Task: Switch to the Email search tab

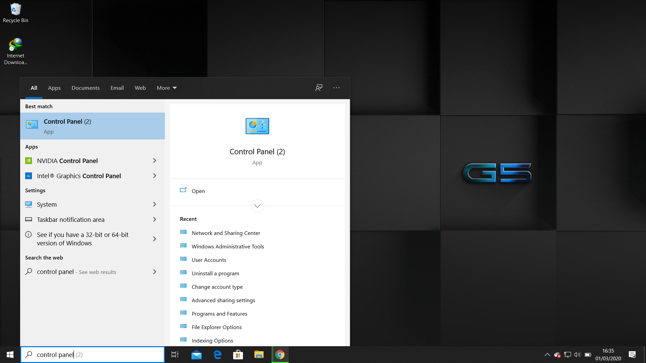Action: tap(117, 88)
